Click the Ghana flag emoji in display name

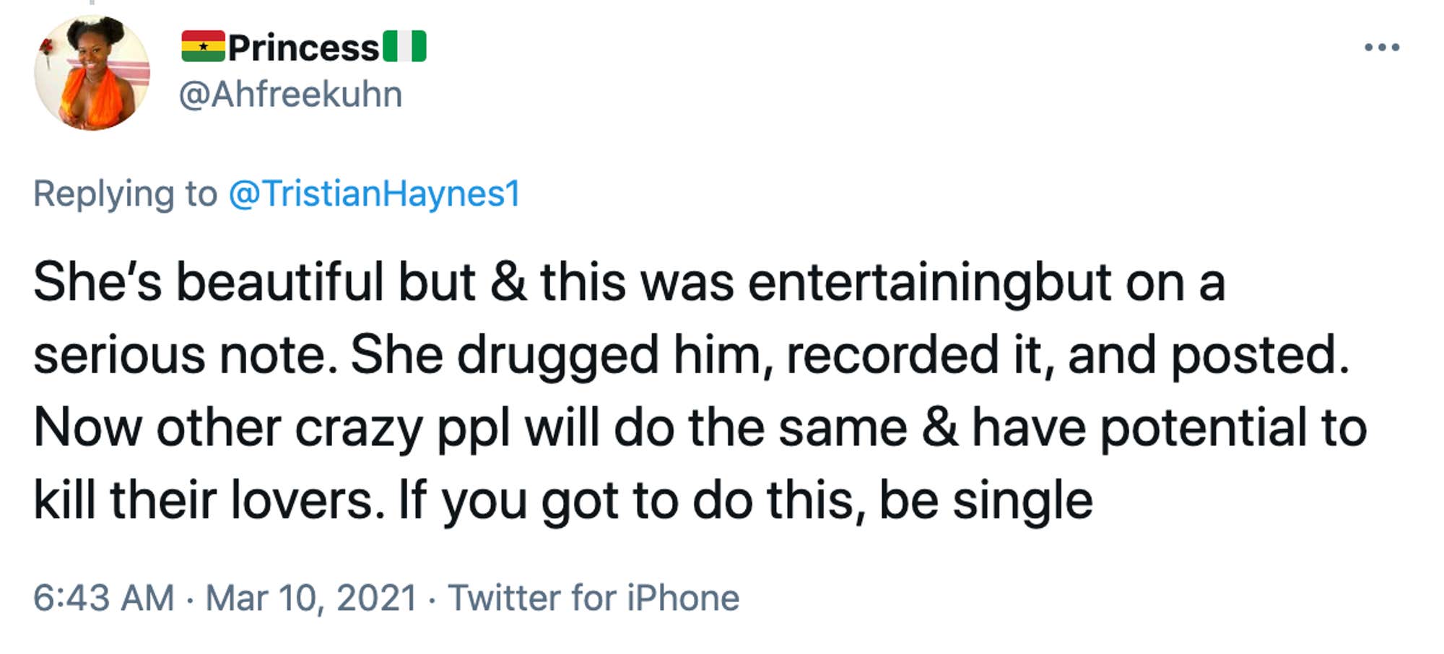pos(205,45)
